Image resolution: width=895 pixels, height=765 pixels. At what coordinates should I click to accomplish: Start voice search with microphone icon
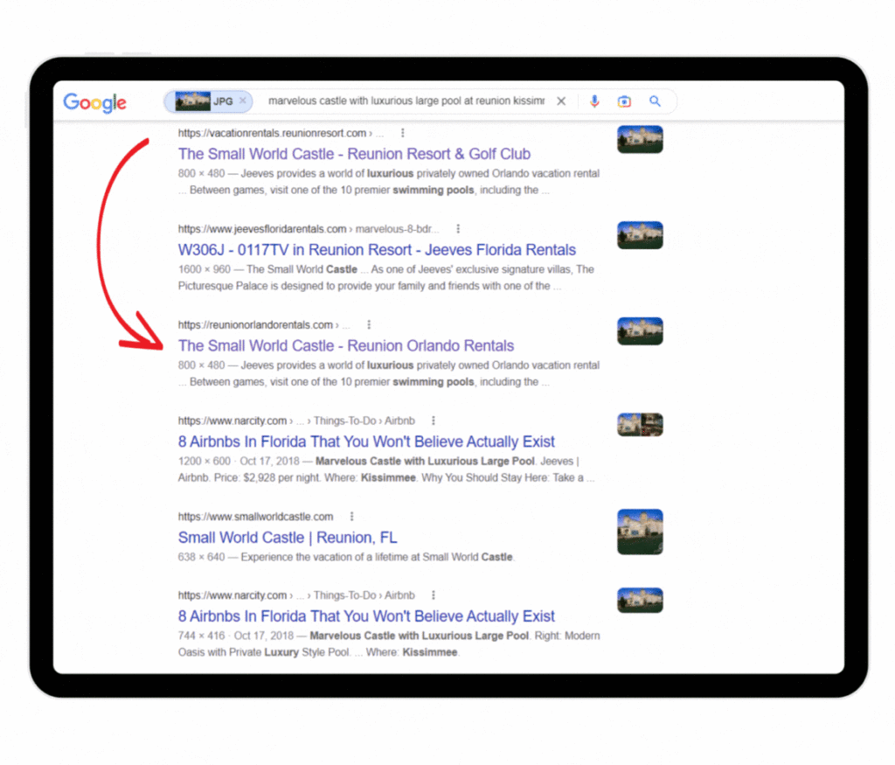pos(594,101)
